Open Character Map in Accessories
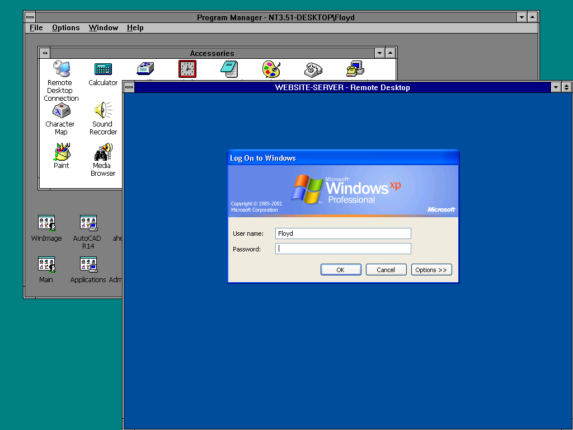The height and width of the screenshot is (430, 573). 60,111
